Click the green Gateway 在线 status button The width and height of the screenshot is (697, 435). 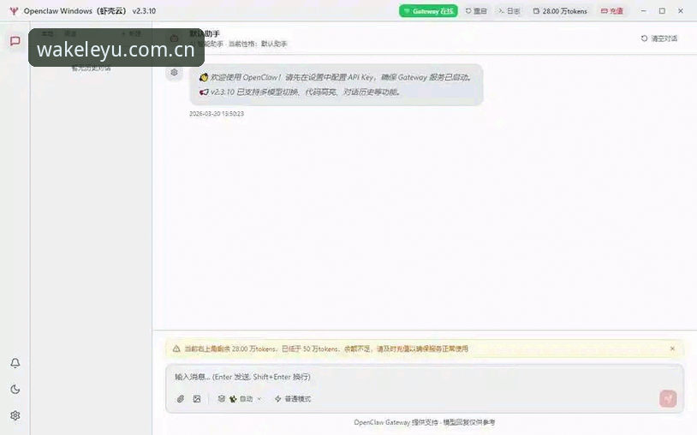(x=428, y=11)
